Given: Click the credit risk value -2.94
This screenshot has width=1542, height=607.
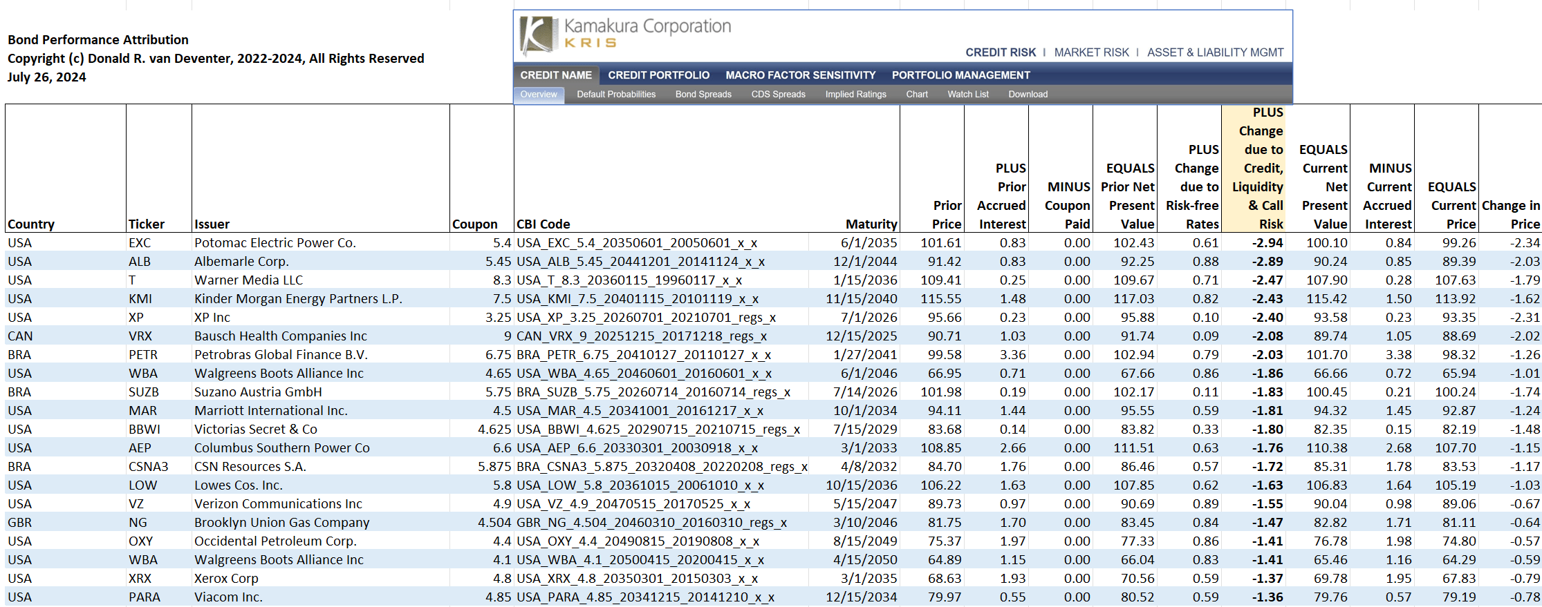Looking at the screenshot, I should tap(1267, 243).
